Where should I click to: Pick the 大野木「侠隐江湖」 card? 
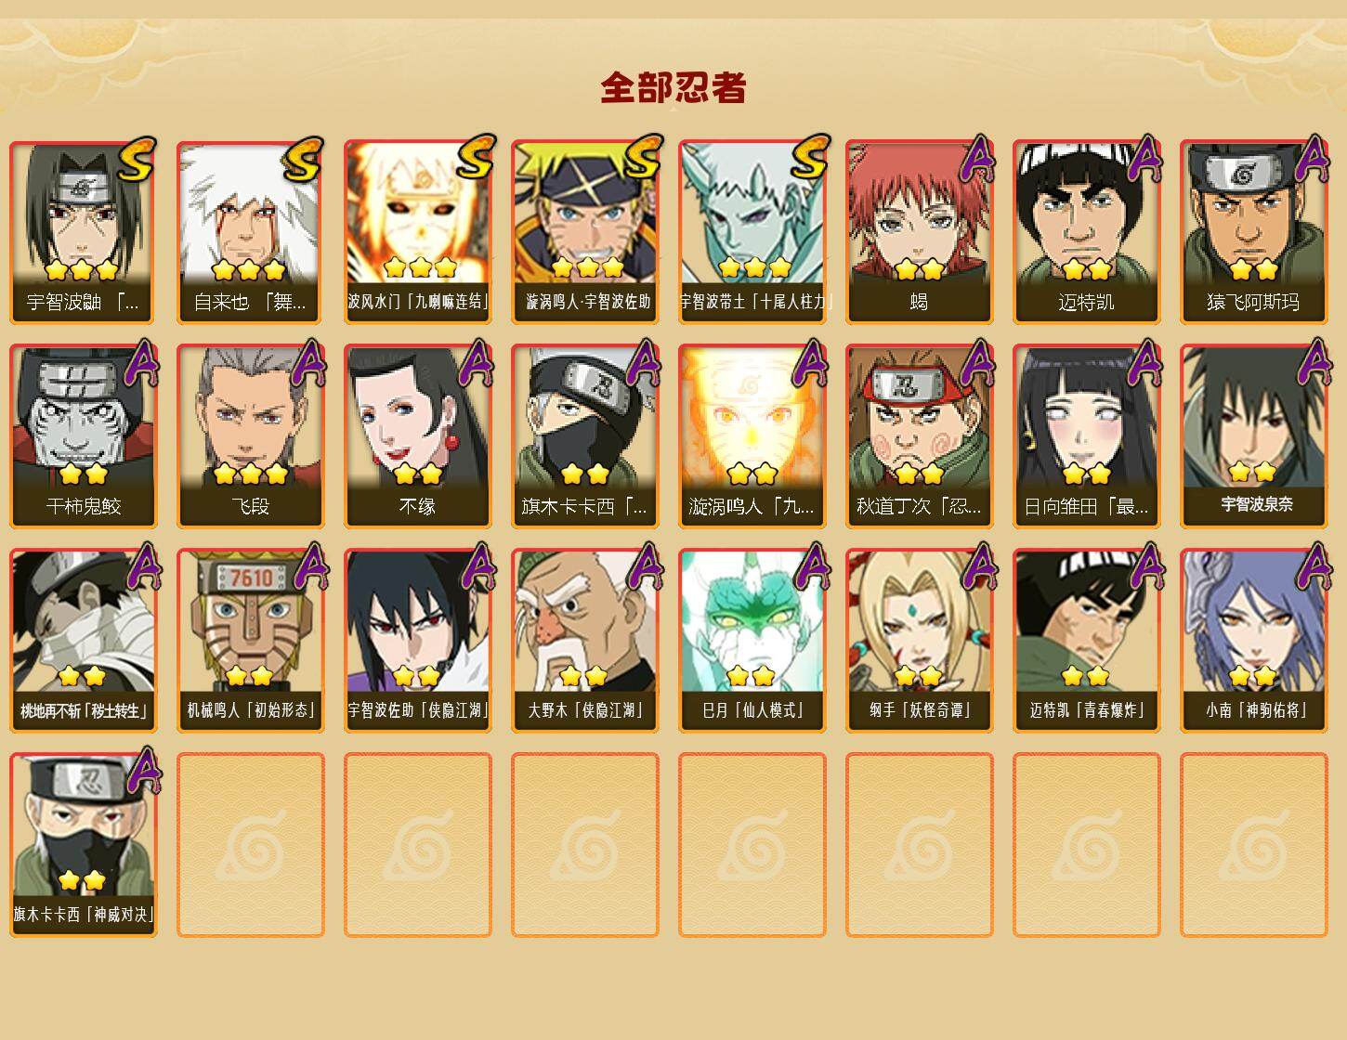click(x=584, y=641)
